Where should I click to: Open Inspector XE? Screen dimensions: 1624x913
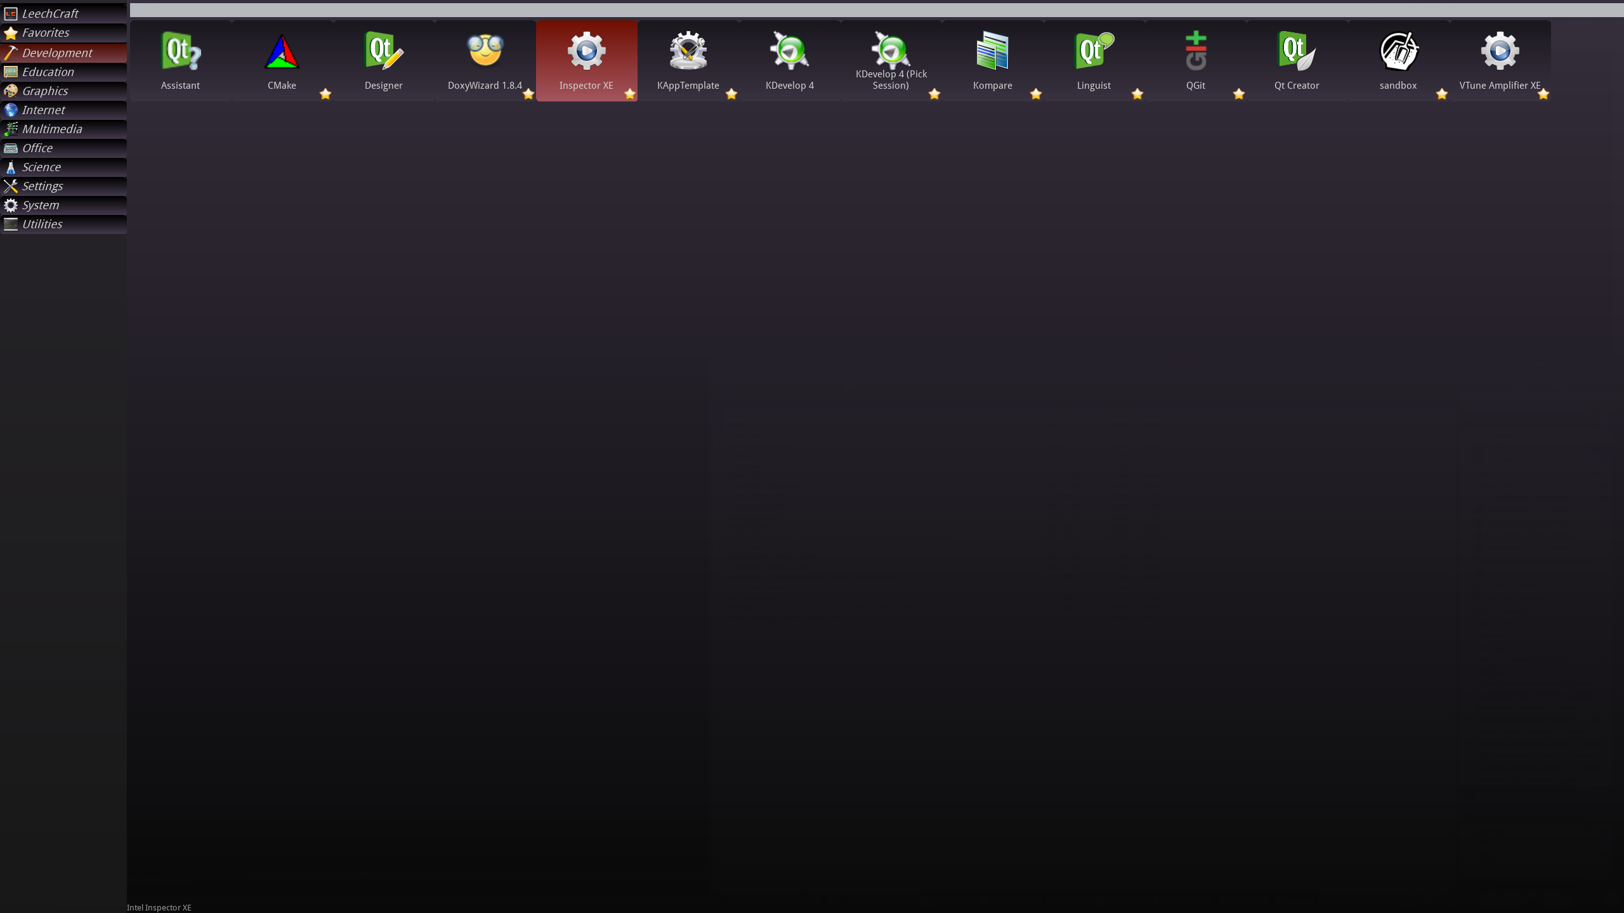pos(587,61)
